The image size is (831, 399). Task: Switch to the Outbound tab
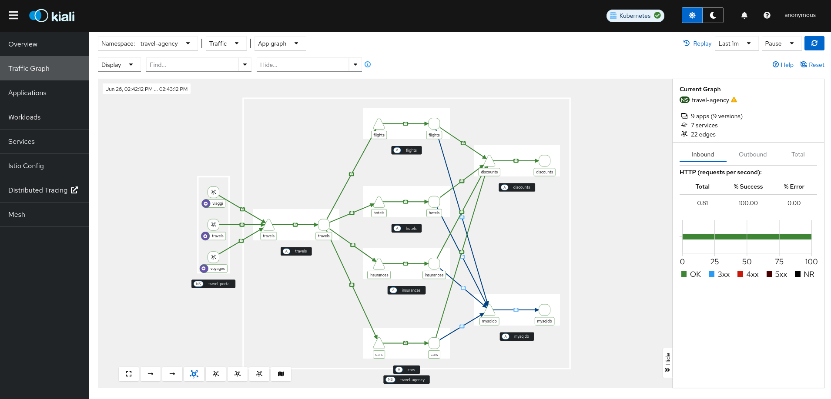click(x=752, y=154)
